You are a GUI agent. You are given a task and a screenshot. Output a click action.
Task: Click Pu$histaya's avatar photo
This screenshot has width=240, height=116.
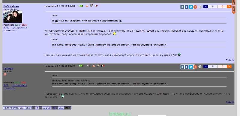[13, 17]
